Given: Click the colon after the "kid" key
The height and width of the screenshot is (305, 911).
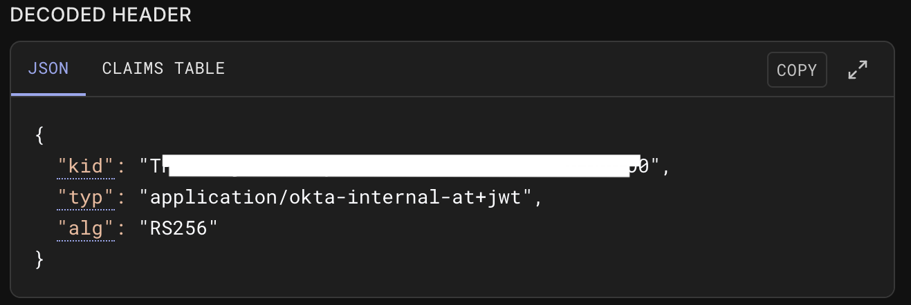Looking at the screenshot, I should 121,166.
